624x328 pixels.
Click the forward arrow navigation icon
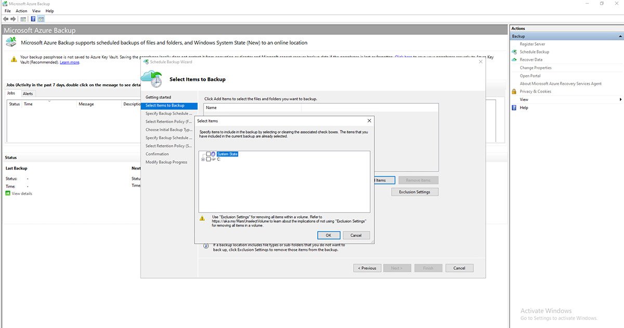(x=13, y=19)
